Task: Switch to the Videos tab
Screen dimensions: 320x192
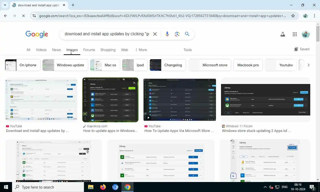Action: [41, 50]
